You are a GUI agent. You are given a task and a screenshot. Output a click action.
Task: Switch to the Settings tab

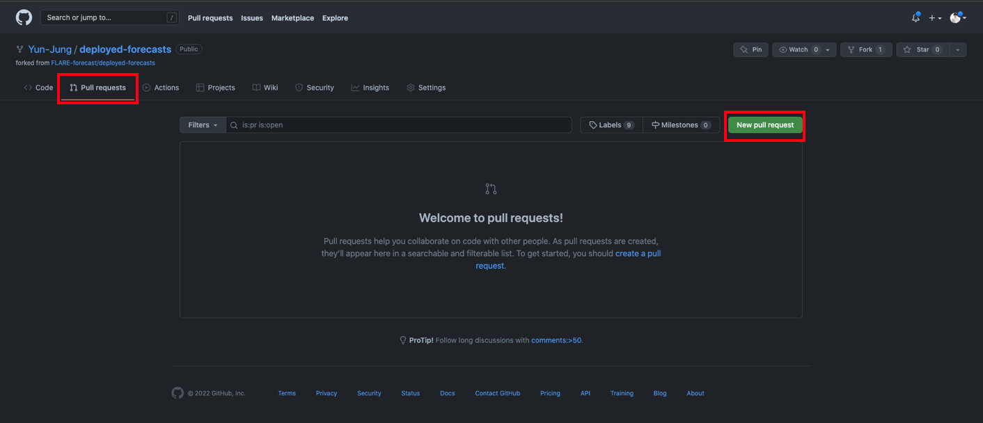426,88
